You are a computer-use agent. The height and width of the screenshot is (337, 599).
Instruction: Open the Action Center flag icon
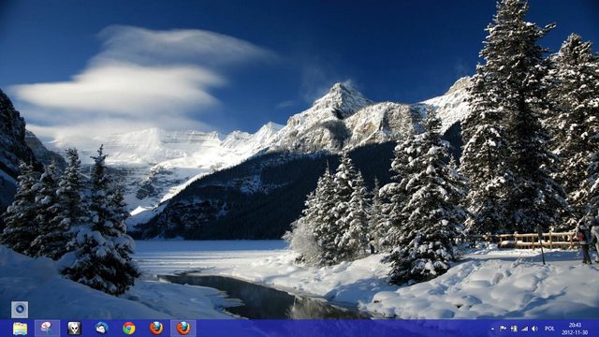(x=504, y=329)
